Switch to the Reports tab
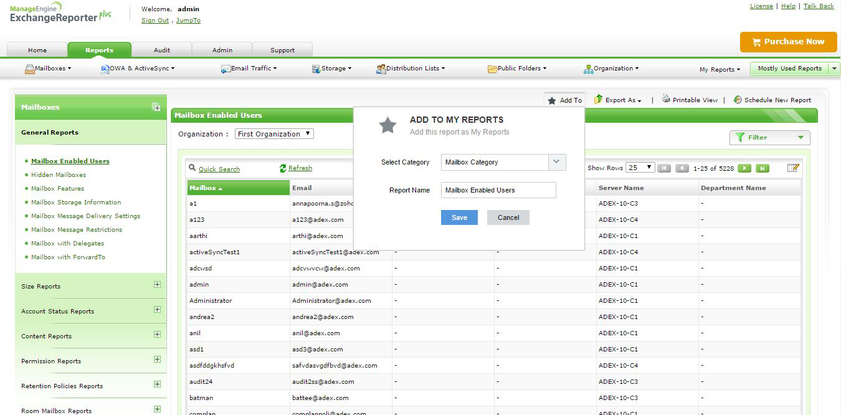841x415 pixels. pos(99,50)
